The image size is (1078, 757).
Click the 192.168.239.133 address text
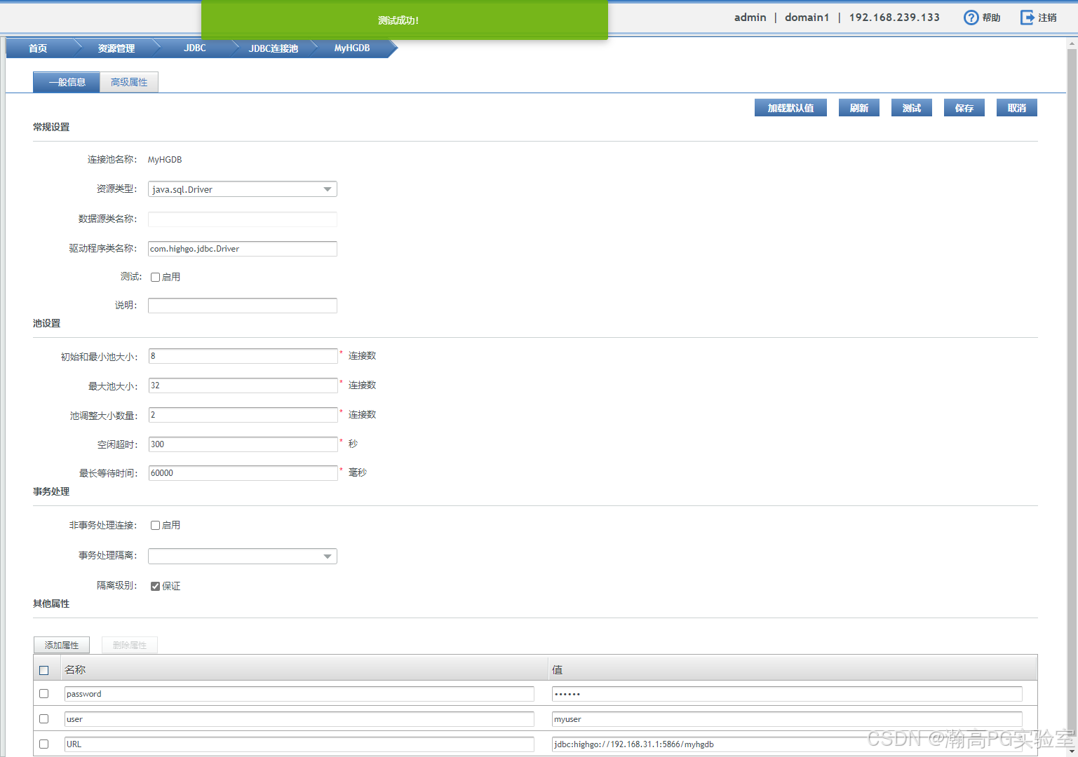tap(894, 18)
